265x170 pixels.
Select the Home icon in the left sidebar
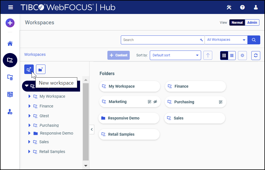10,43
